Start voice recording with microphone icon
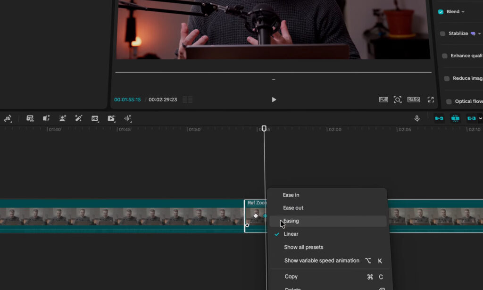This screenshot has width=483, height=290. pyautogui.click(x=417, y=118)
